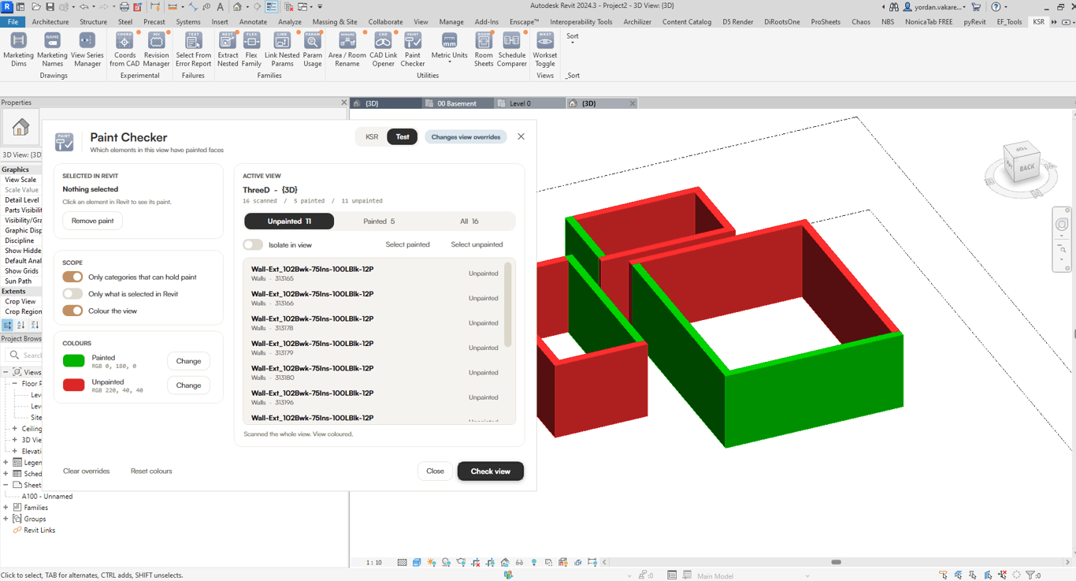Click the red Unpainted colour swatch
The width and height of the screenshot is (1076, 581).
[x=74, y=385]
